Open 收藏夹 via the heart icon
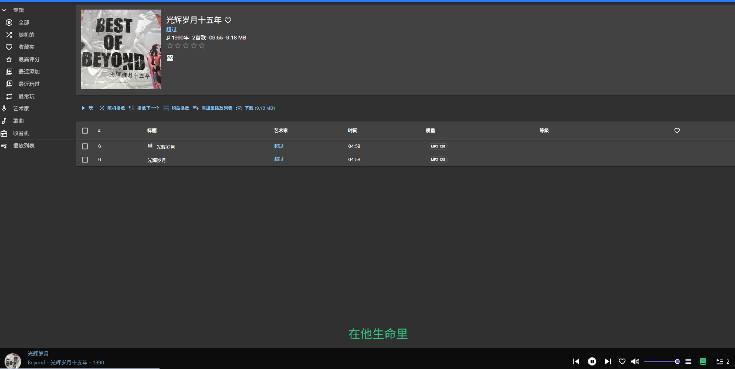This screenshot has height=369, width=735. [9, 47]
